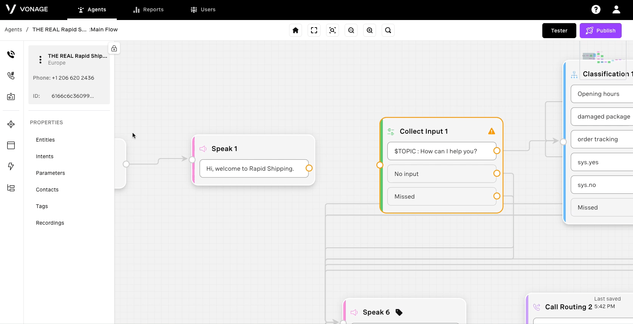Click the phone call sidebar icon
633x324 pixels.
pos(11,54)
